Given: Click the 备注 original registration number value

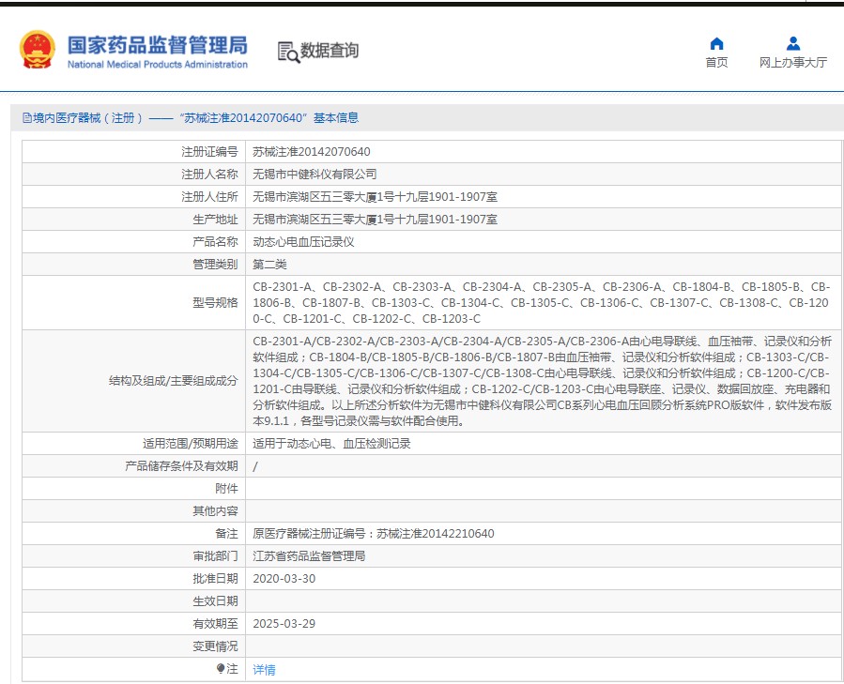Looking at the screenshot, I should [x=374, y=534].
